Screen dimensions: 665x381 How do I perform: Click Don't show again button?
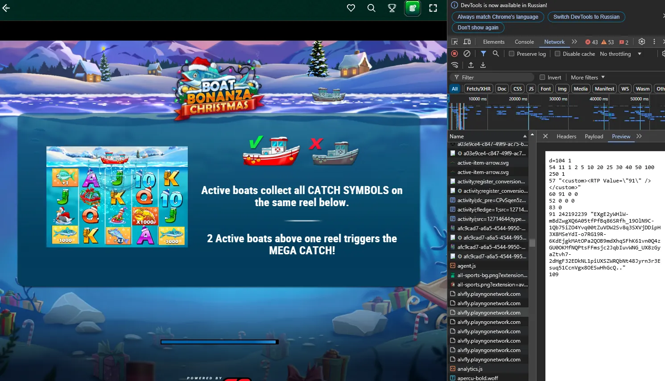pyautogui.click(x=478, y=28)
